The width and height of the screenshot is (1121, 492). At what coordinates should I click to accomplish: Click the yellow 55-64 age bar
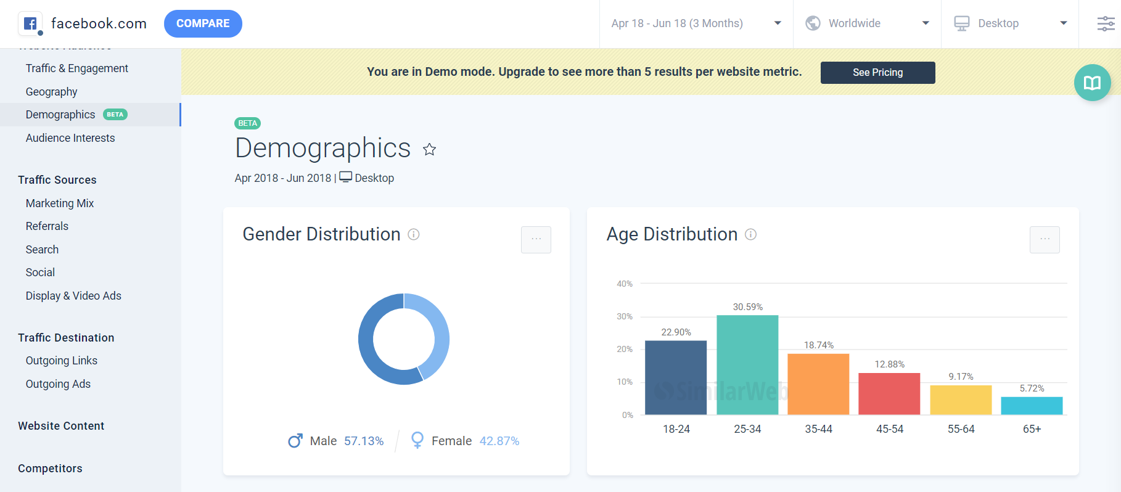pos(961,400)
